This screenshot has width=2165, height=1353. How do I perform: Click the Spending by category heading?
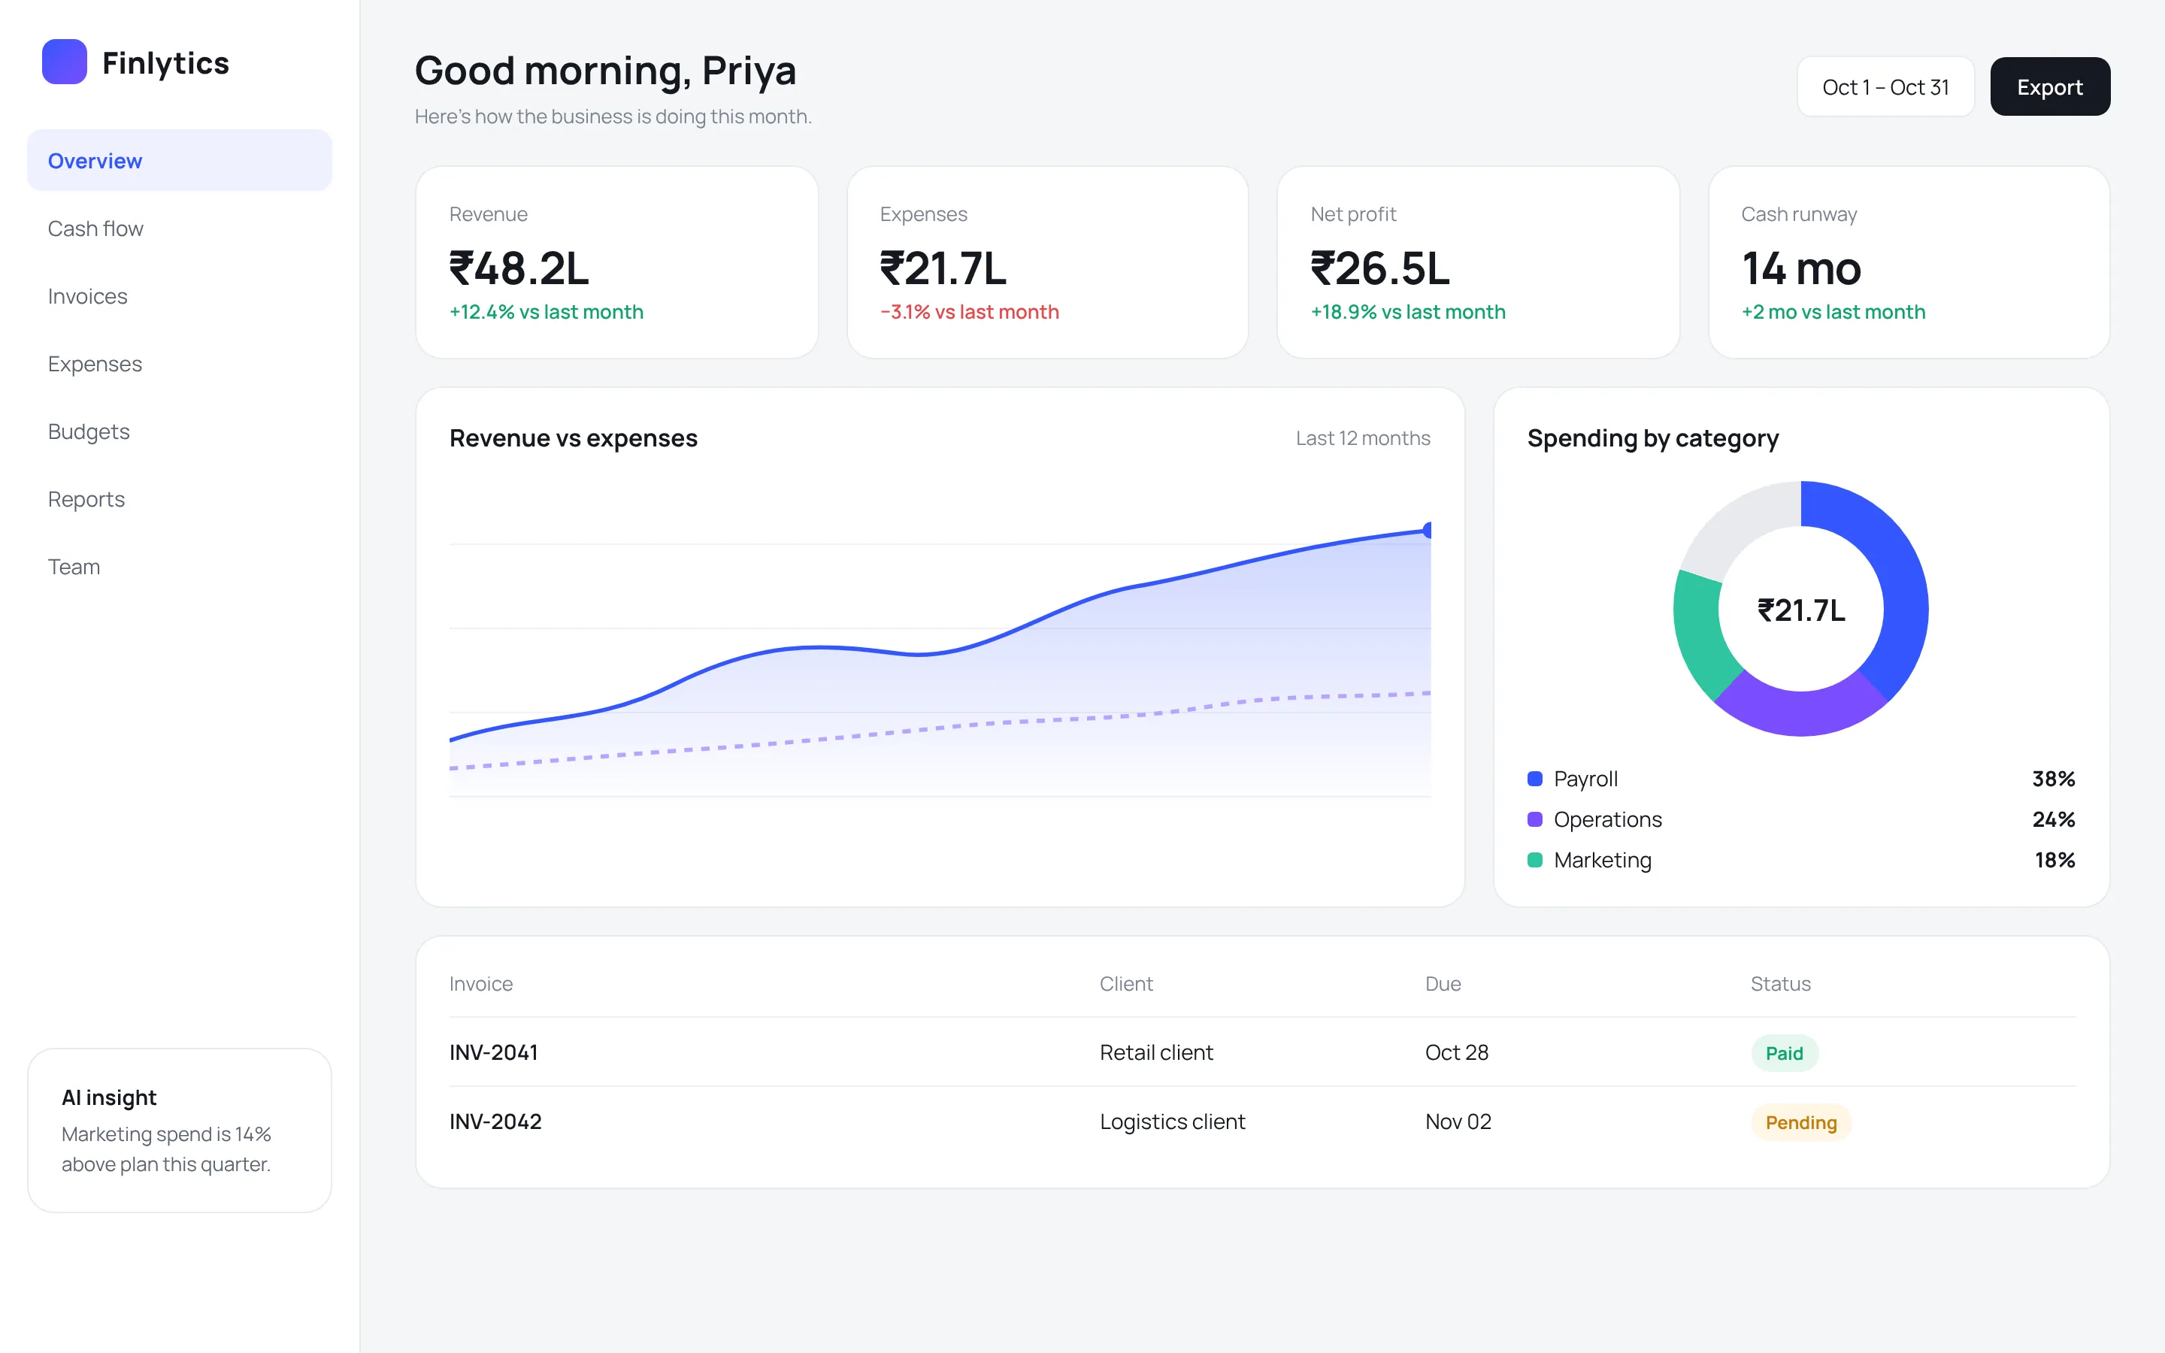click(x=1652, y=438)
